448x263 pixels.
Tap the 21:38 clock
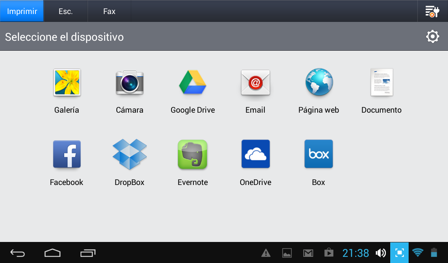point(356,253)
